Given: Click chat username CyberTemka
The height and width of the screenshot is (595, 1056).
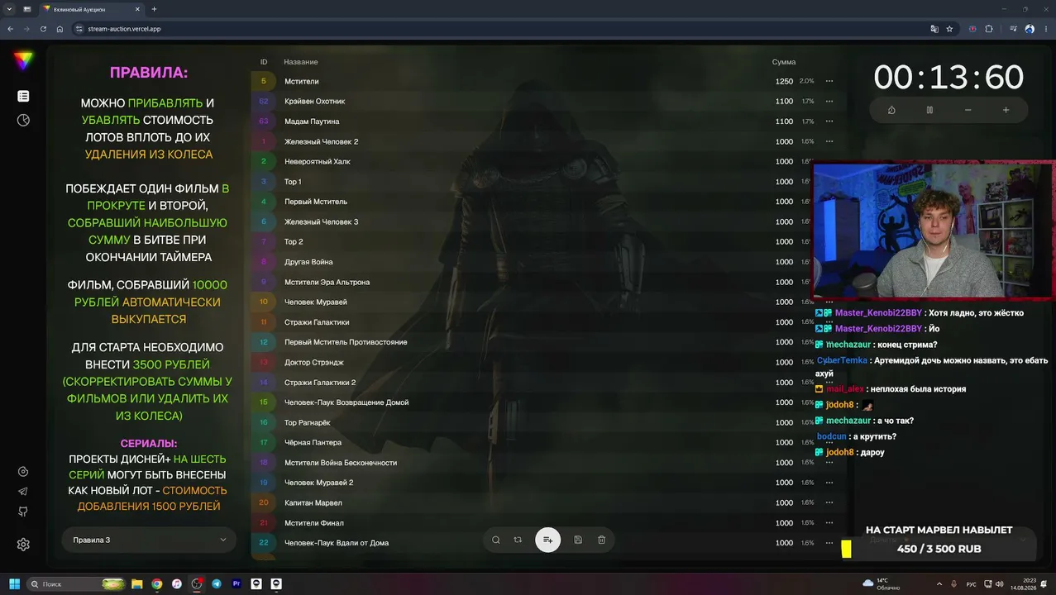Looking at the screenshot, I should pyautogui.click(x=842, y=360).
